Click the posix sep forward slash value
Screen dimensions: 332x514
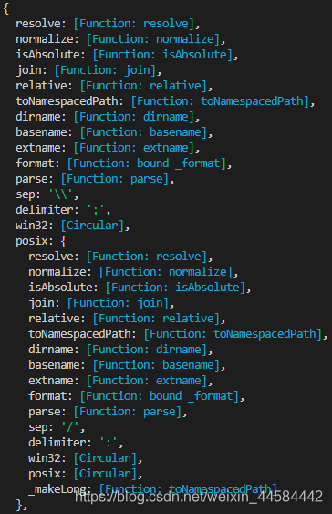click(70, 427)
